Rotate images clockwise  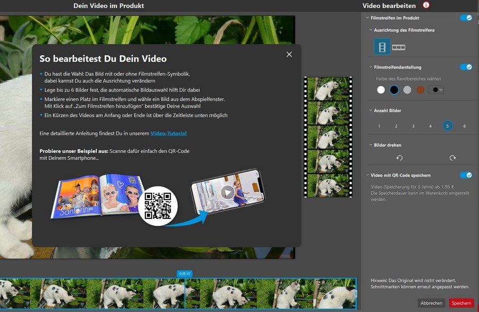tap(452, 158)
